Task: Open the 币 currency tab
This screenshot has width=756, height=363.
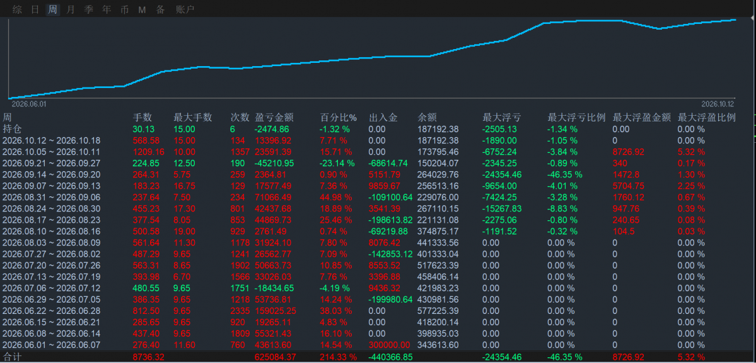Action: point(124,9)
